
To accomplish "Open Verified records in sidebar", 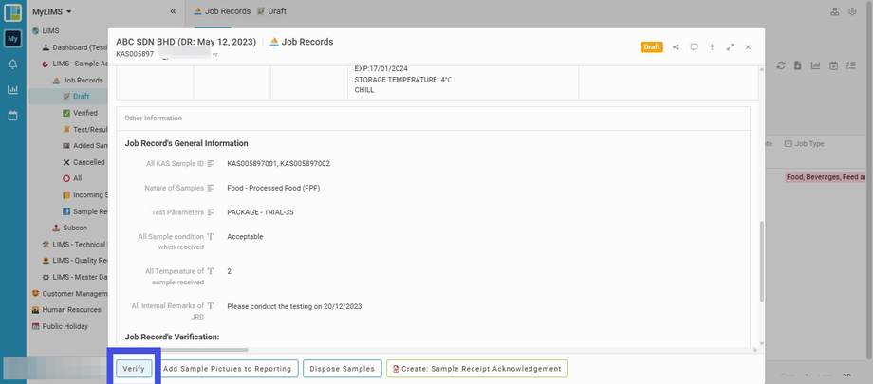I will [x=80, y=113].
